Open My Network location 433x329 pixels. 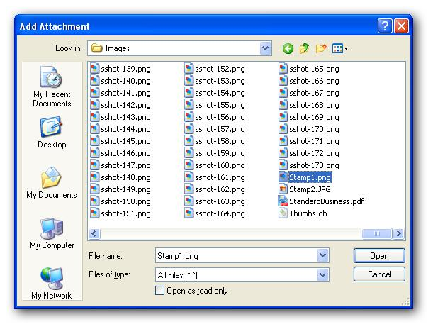pos(52,283)
